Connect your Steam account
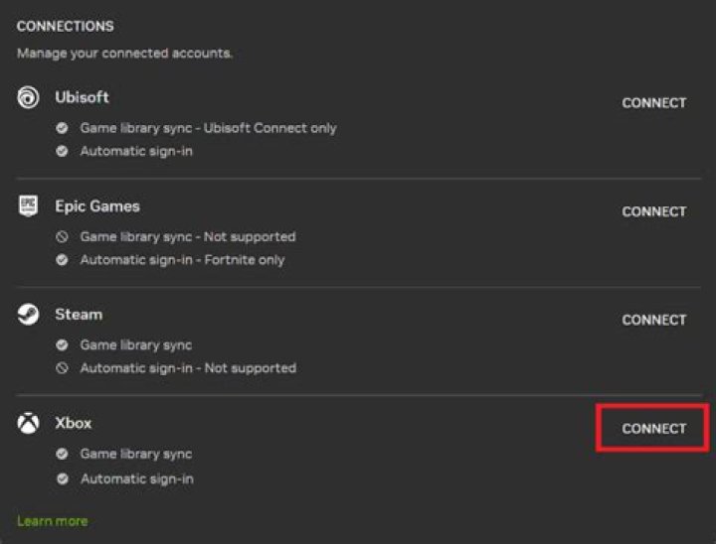This screenshot has height=544, width=716. click(654, 320)
